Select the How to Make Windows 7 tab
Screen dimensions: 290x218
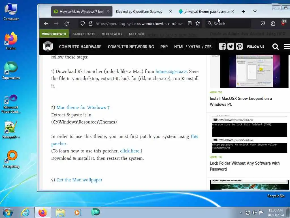[82, 11]
